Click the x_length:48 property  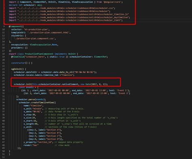[x=31, y=124]
